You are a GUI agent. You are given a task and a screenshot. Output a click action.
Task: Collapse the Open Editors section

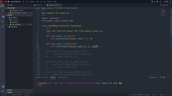tap(19, 8)
